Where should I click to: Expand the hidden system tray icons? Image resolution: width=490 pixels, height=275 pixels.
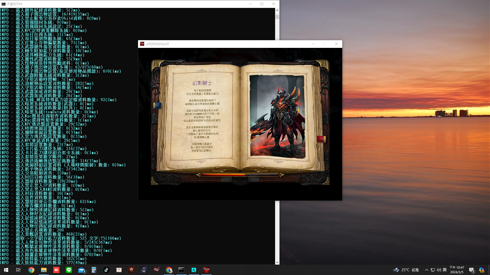(x=426, y=270)
